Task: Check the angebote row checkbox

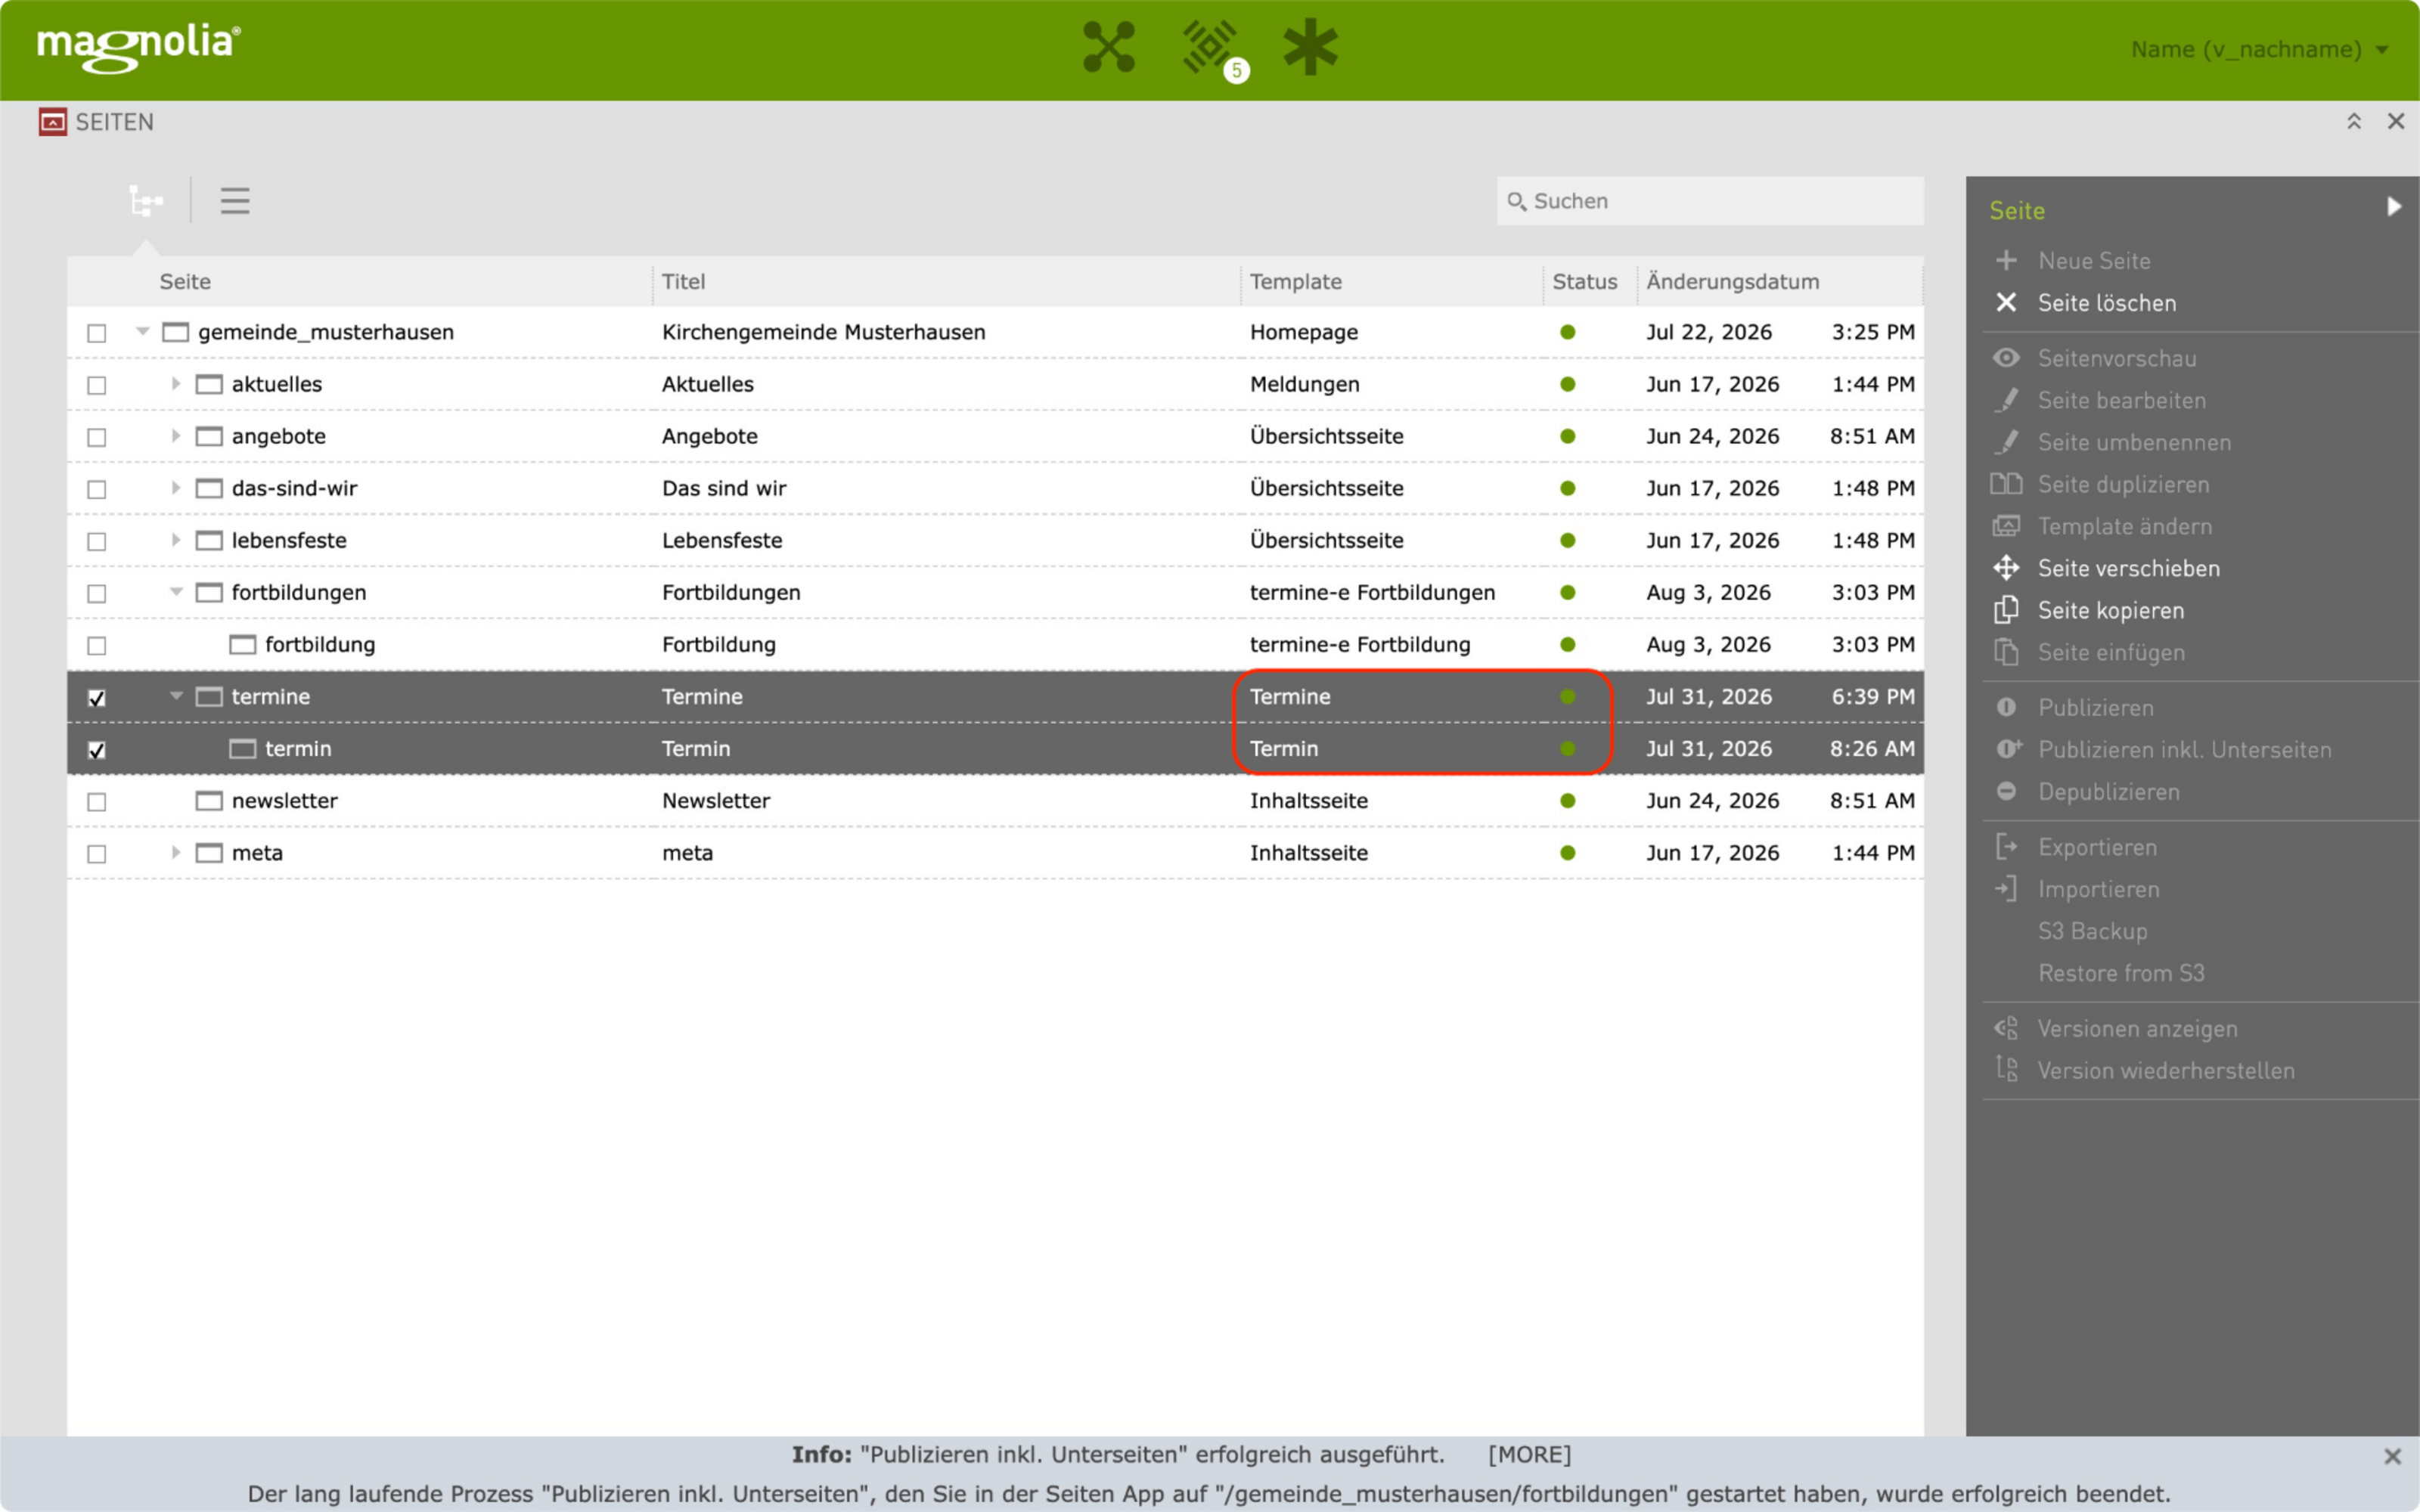Action: pyautogui.click(x=97, y=437)
